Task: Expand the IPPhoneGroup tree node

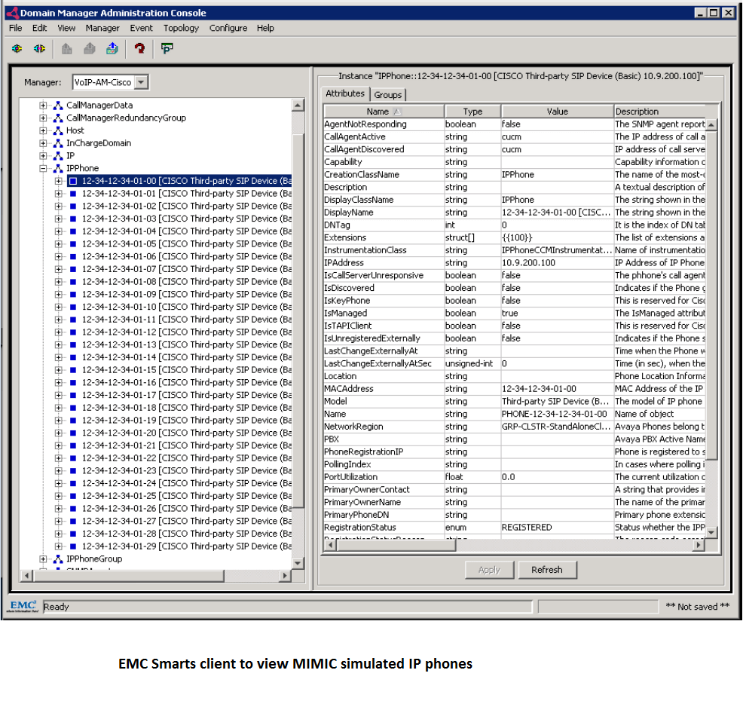Action: point(43,559)
